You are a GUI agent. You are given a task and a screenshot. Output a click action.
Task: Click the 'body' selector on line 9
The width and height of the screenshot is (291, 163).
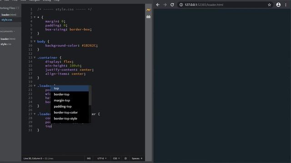tap(41, 41)
